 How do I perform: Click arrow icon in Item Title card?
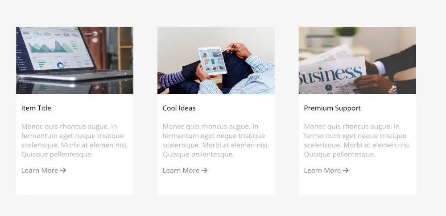point(63,170)
